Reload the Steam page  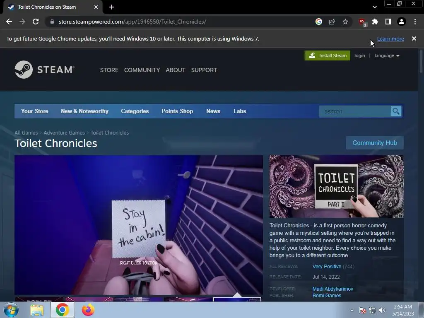[x=36, y=22]
